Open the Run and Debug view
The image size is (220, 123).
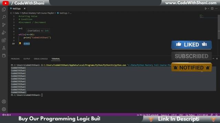pyautogui.click(x=4, y=32)
